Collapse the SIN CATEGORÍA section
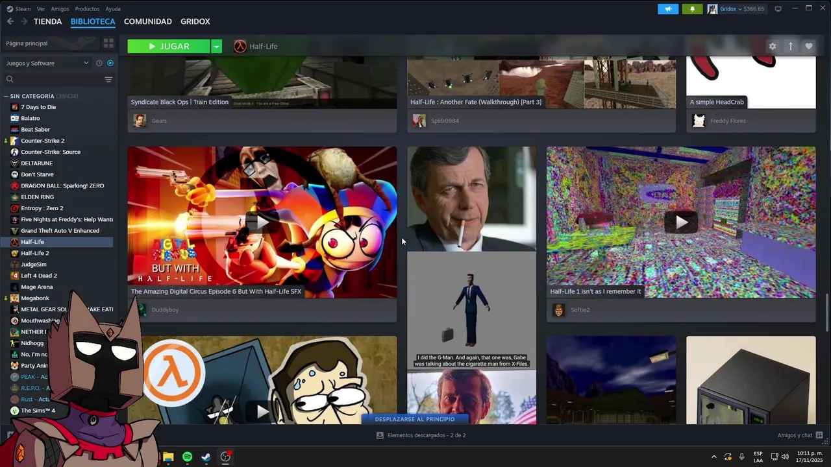The image size is (831, 467). pyautogui.click(x=6, y=96)
